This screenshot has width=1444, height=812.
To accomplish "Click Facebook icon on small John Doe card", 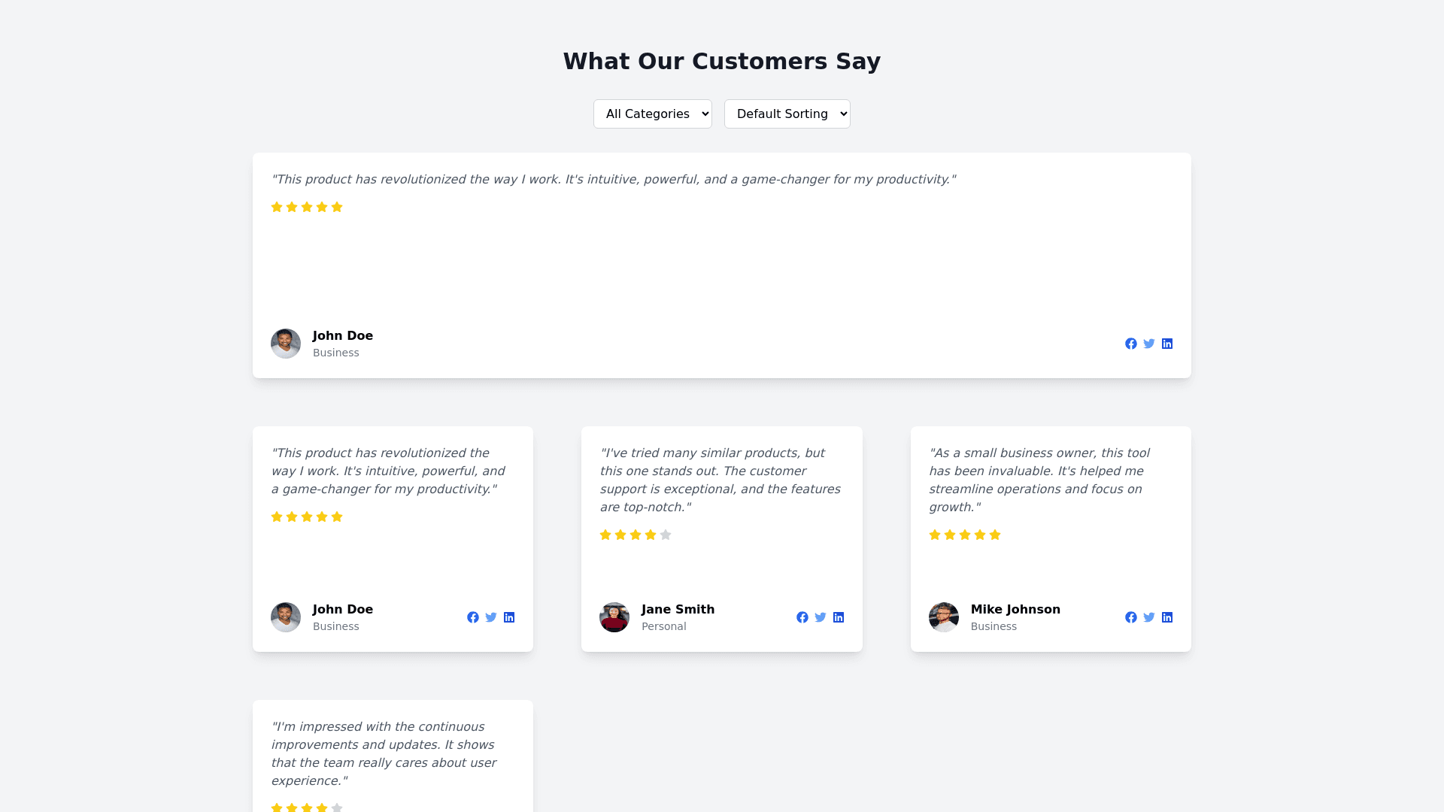I will pyautogui.click(x=473, y=617).
